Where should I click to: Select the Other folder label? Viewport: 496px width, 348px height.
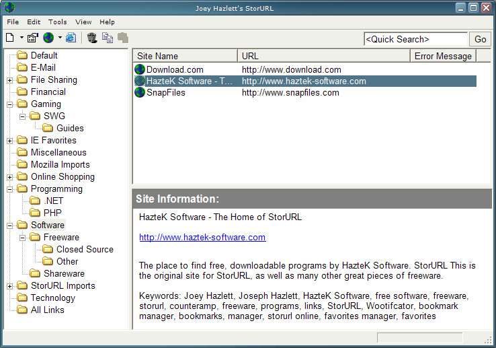67,261
